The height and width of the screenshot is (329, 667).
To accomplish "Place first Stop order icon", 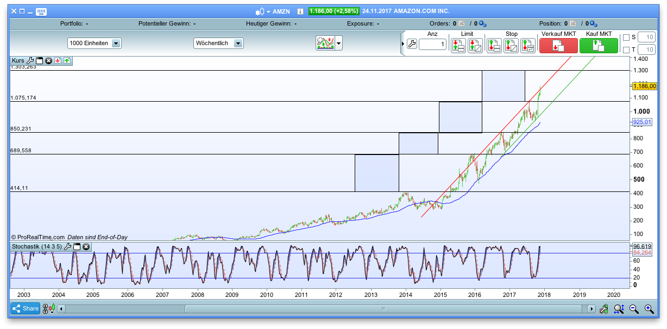I will (494, 45).
